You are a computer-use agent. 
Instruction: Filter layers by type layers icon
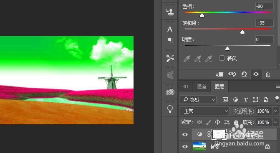pyautogui.click(x=245, y=100)
